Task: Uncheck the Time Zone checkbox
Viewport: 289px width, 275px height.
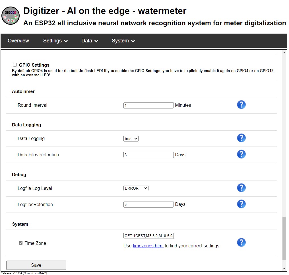Action: pyautogui.click(x=20, y=243)
